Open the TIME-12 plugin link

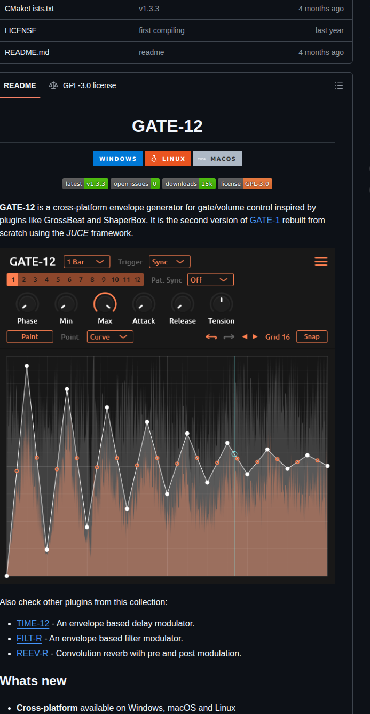pos(33,623)
